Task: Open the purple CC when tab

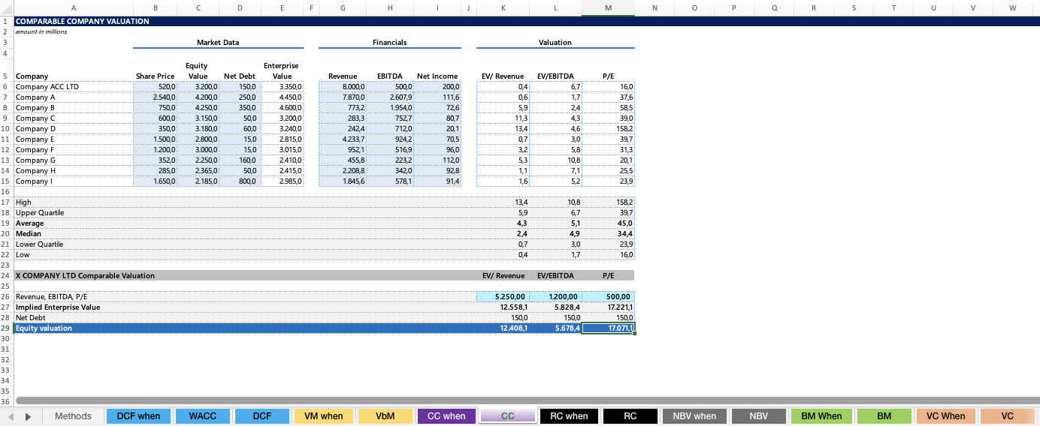Action: [x=446, y=416]
